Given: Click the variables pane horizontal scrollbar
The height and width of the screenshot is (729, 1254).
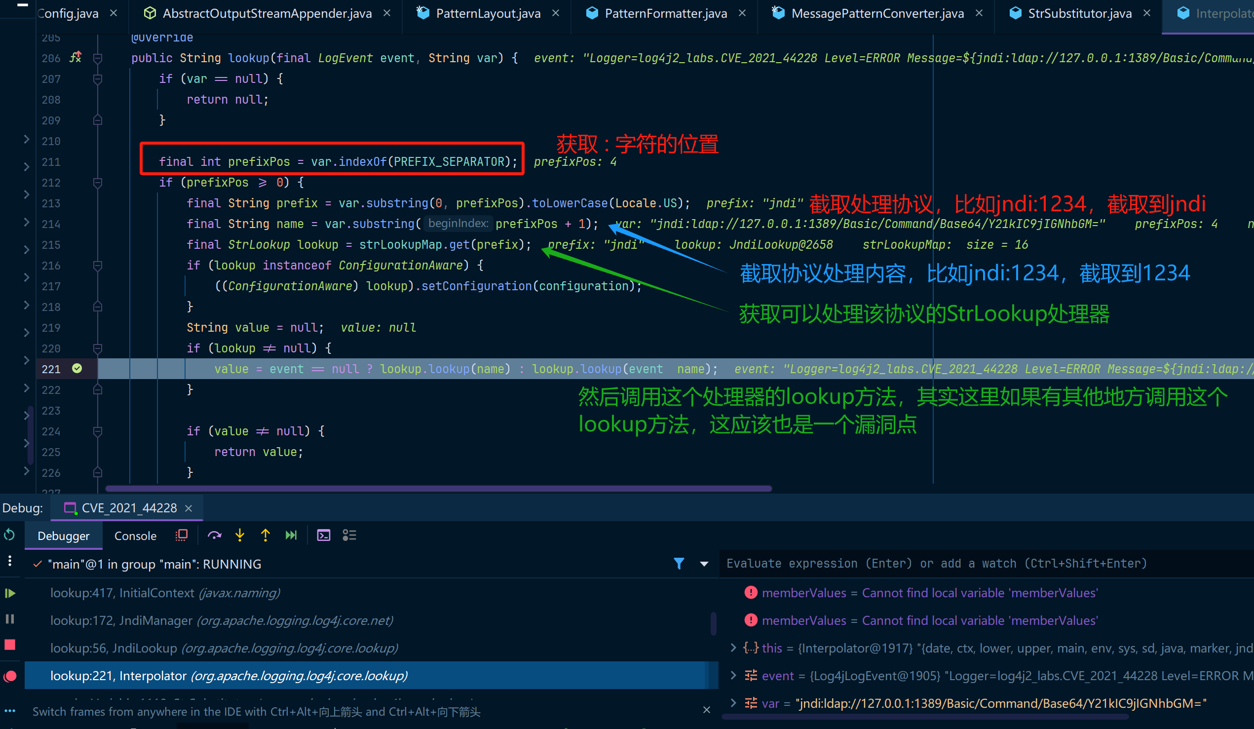Looking at the screenshot, I should 924,717.
